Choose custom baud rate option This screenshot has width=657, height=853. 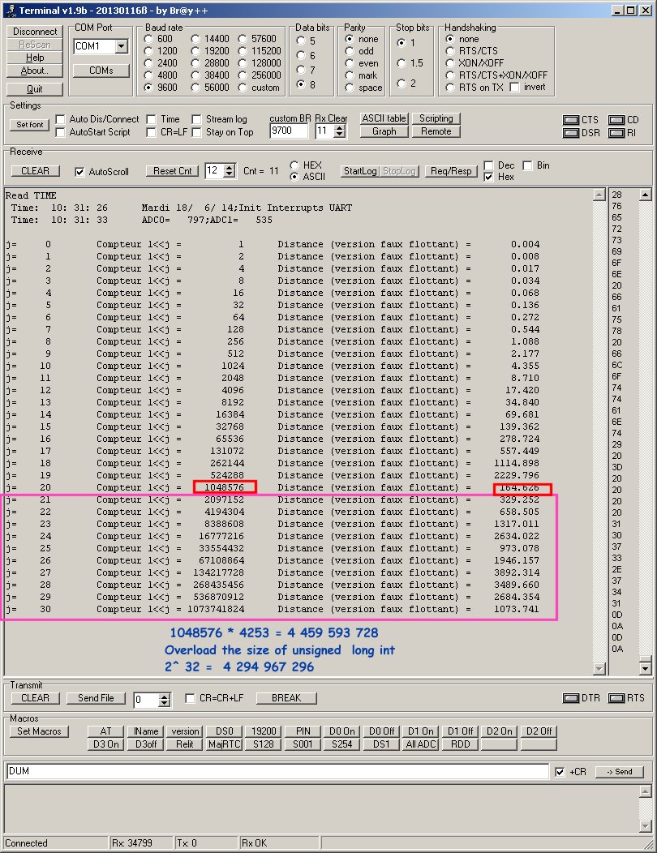pos(243,88)
